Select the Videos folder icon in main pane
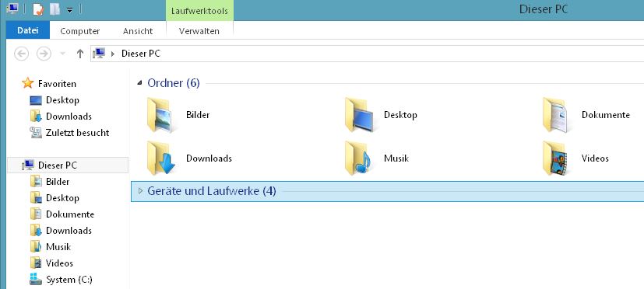644x289 pixels. tap(555, 158)
